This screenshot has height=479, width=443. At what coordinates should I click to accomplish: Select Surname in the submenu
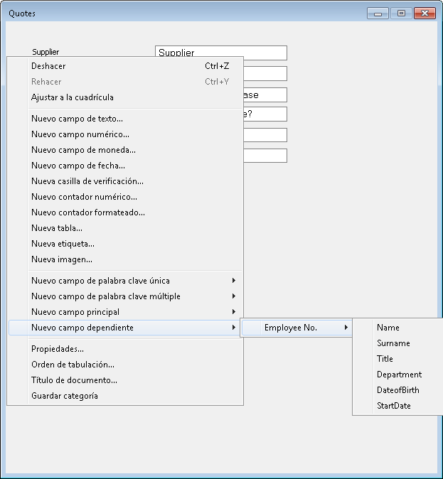click(399, 343)
